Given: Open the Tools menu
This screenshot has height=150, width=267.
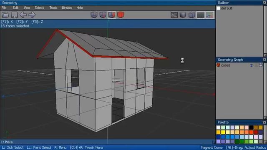Looking at the screenshot, I should tap(53, 7).
